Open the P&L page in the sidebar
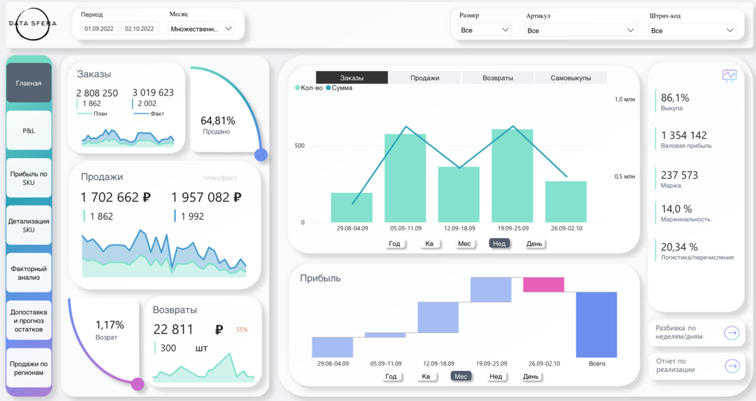This screenshot has width=756, height=401. point(29,130)
